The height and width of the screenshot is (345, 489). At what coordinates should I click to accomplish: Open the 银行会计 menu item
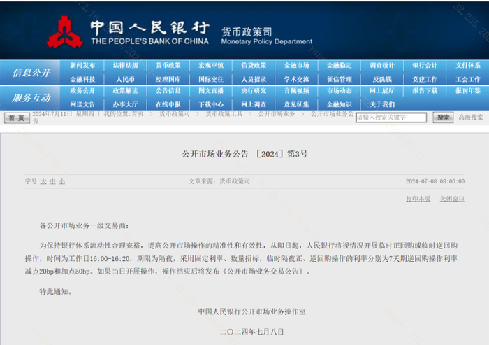425,65
